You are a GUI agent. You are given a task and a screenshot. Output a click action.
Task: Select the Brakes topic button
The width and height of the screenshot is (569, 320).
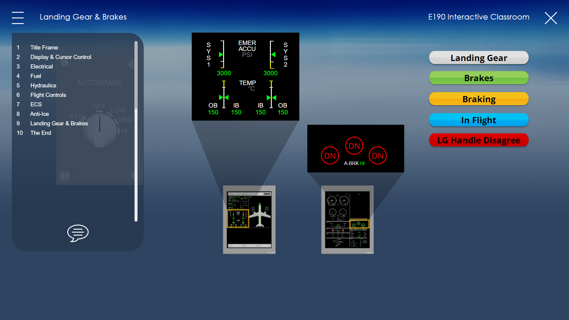(478, 78)
